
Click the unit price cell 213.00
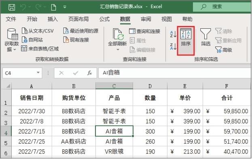tap(185, 151)
